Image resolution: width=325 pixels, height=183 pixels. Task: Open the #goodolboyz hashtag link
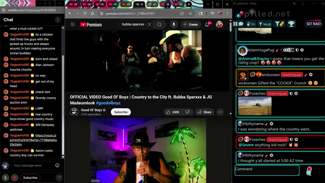point(108,103)
